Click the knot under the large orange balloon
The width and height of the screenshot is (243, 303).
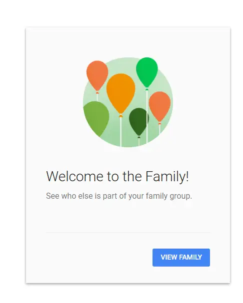(x=121, y=116)
